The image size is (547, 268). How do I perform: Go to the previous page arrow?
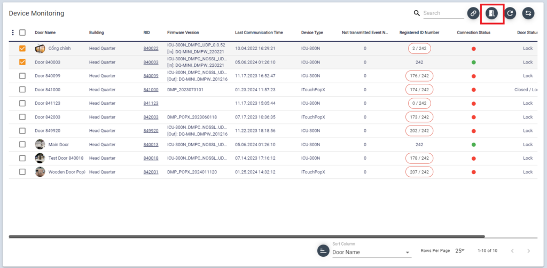tap(512, 251)
